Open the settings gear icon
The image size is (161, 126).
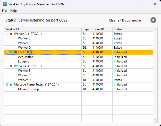[153, 20]
